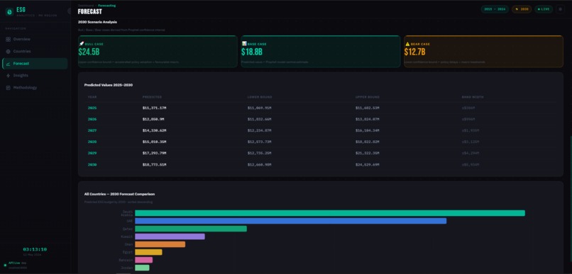
Task: Click the Jordan light green bar
Action: (x=142, y=268)
